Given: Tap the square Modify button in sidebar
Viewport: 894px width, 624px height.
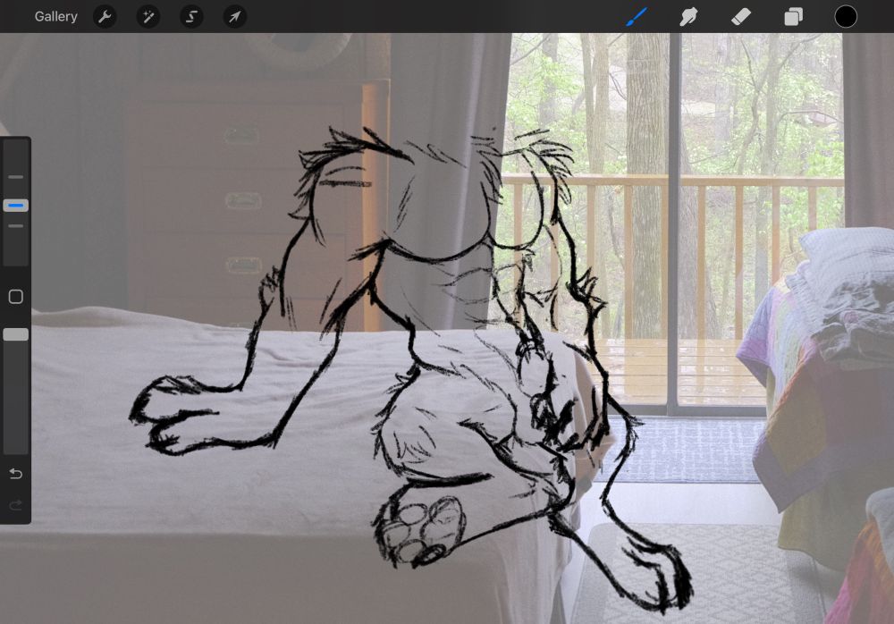Looking at the screenshot, I should click(16, 297).
